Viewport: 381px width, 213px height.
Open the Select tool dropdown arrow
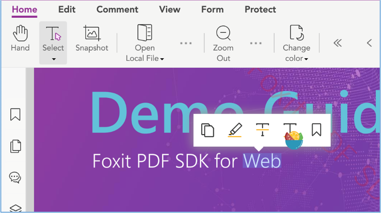54,59
